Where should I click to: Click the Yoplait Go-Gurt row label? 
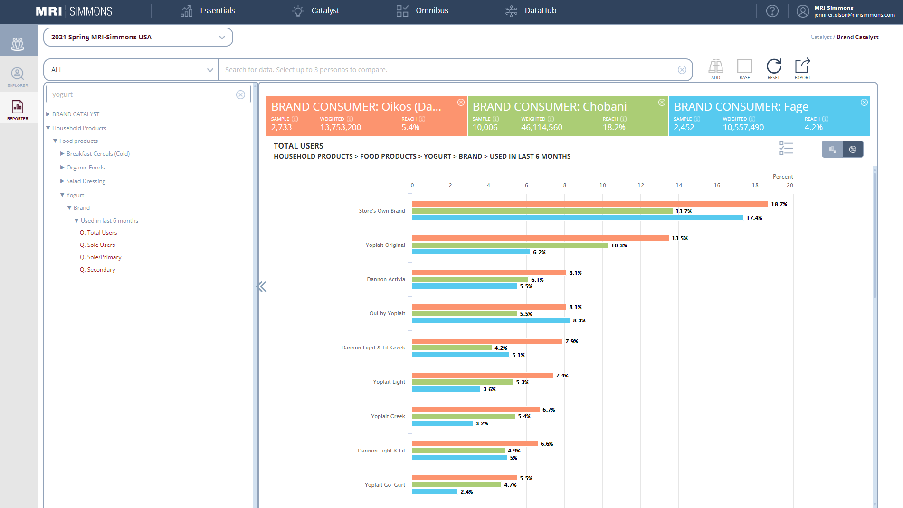(x=385, y=485)
